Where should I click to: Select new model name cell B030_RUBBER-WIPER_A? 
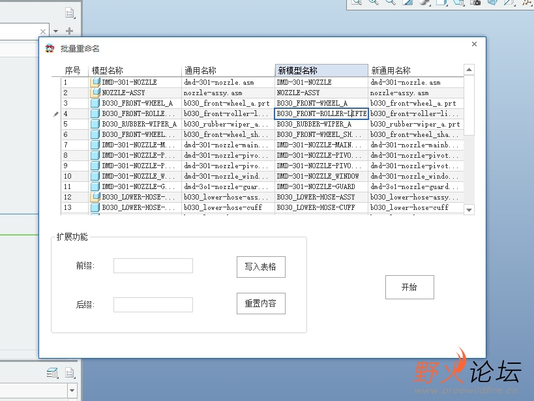pos(321,124)
